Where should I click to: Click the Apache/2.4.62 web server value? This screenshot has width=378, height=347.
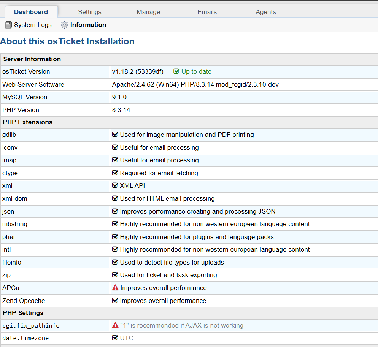(x=195, y=85)
